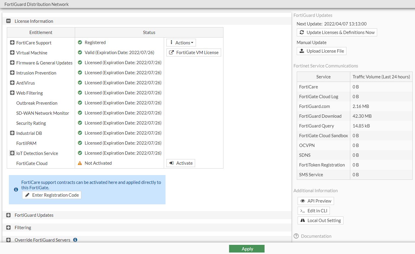Click the 2.16 MB traffic value

coord(361,106)
